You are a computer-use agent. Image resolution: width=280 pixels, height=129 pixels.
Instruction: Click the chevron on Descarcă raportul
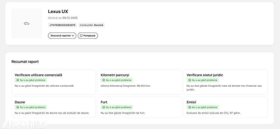tap(73, 36)
